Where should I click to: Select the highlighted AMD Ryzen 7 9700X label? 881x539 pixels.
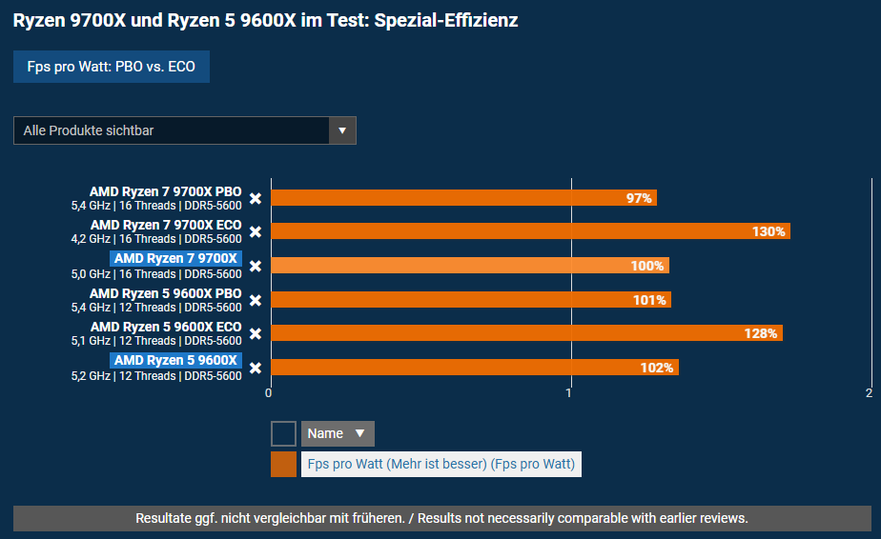click(175, 258)
